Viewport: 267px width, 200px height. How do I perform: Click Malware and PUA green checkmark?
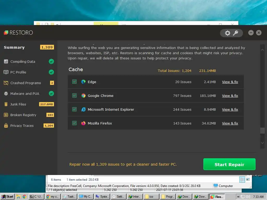point(51,93)
